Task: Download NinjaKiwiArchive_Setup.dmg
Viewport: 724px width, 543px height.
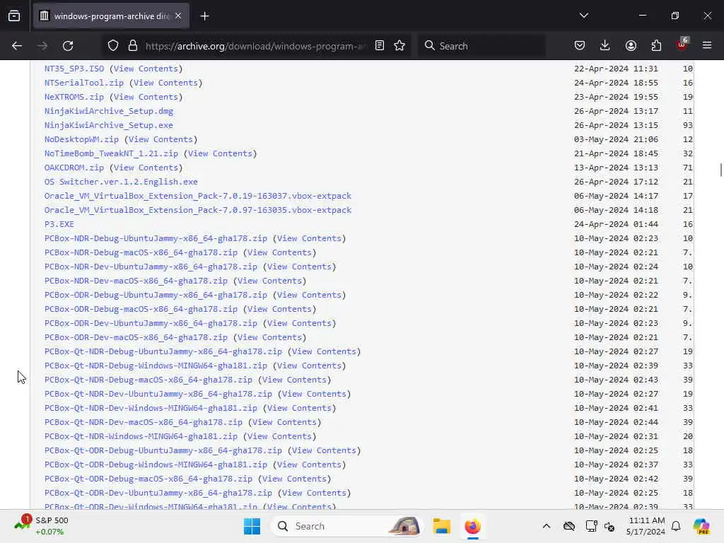Action: tap(109, 111)
